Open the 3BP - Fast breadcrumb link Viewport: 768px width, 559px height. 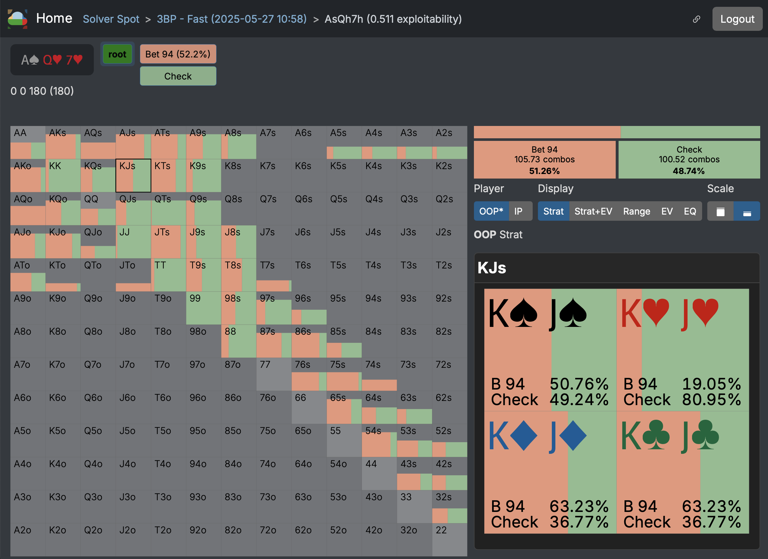[x=231, y=19]
